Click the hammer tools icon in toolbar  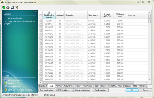tap(16, 7)
